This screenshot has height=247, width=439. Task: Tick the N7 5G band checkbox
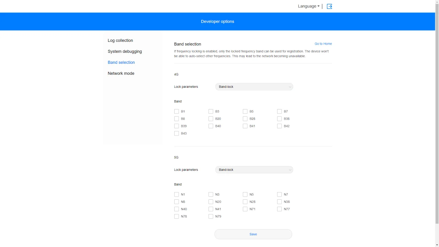click(279, 195)
